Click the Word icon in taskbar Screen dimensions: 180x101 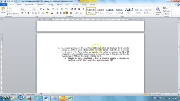point(46,98)
